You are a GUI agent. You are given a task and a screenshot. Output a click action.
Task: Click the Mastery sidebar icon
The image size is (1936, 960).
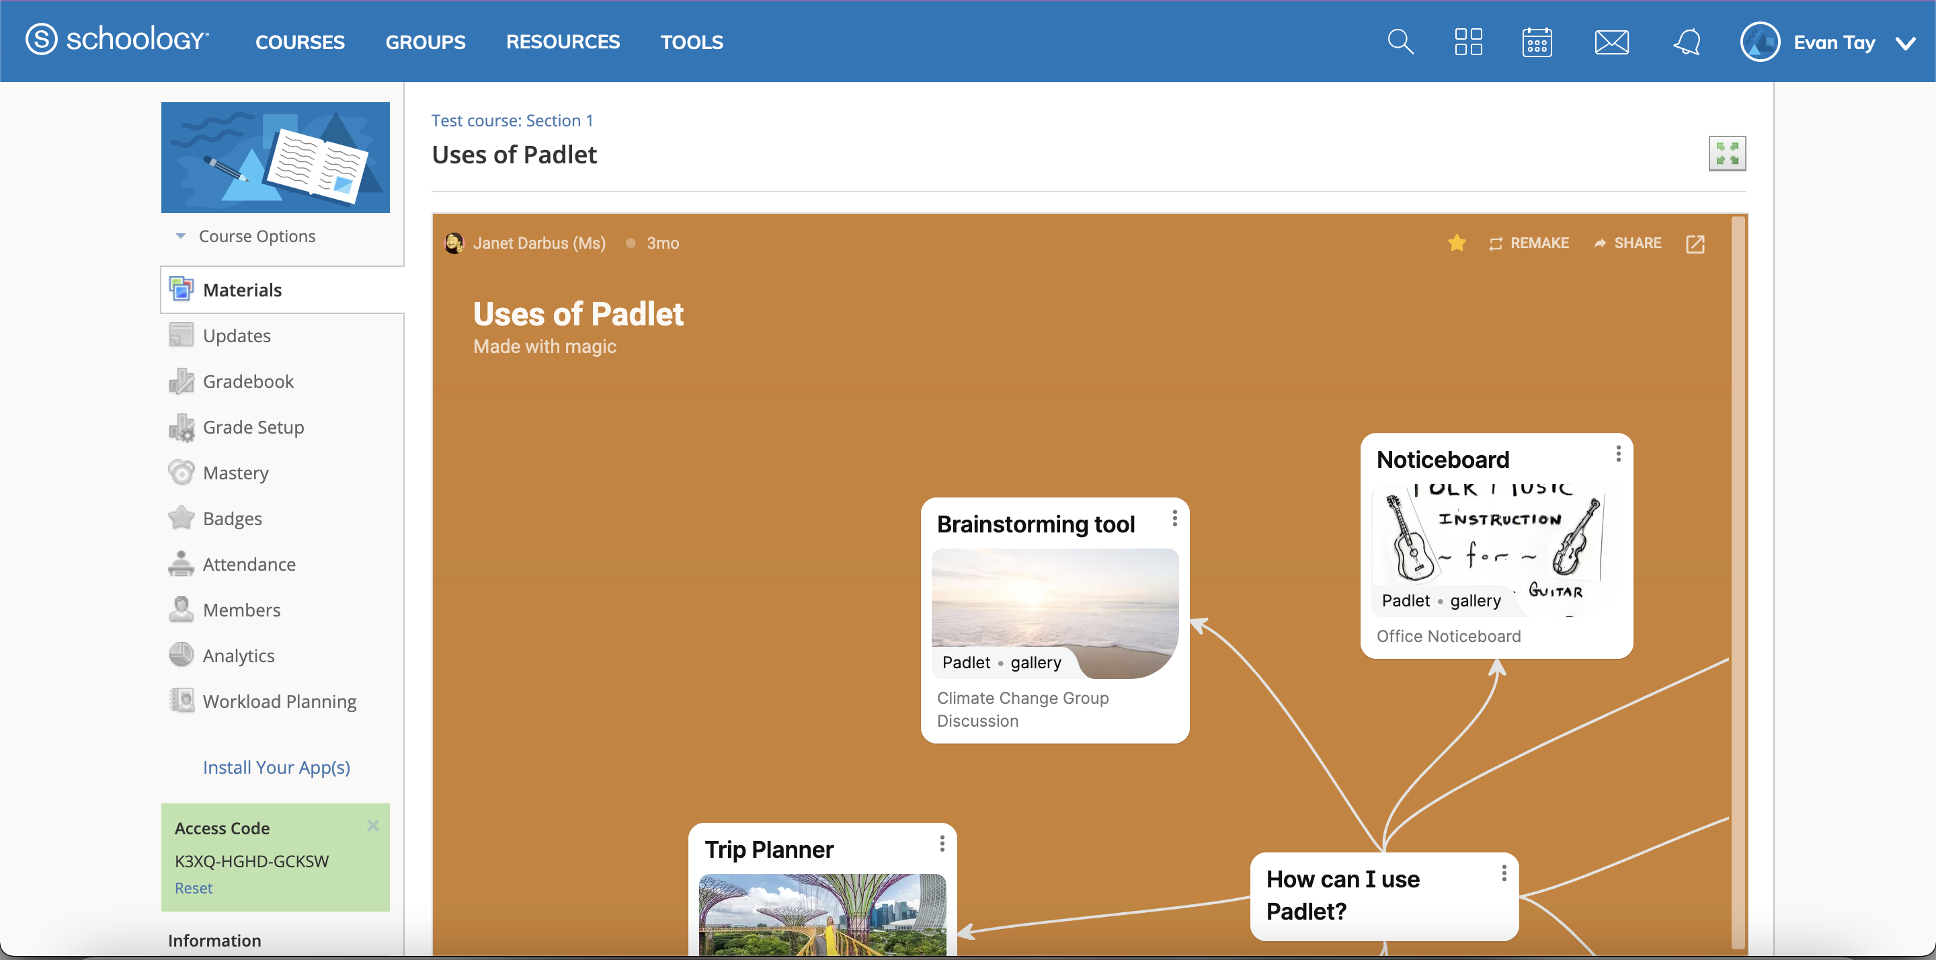pos(181,473)
